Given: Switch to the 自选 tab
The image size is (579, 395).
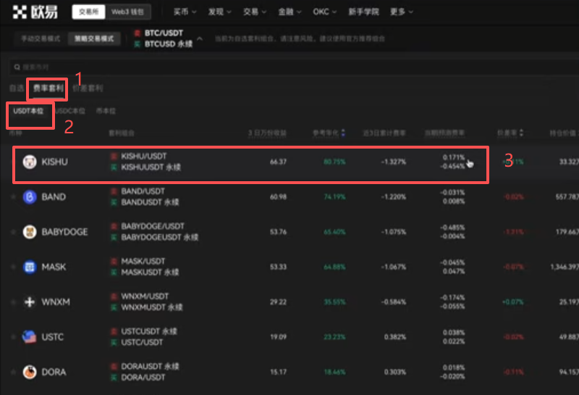Looking at the screenshot, I should tap(17, 88).
